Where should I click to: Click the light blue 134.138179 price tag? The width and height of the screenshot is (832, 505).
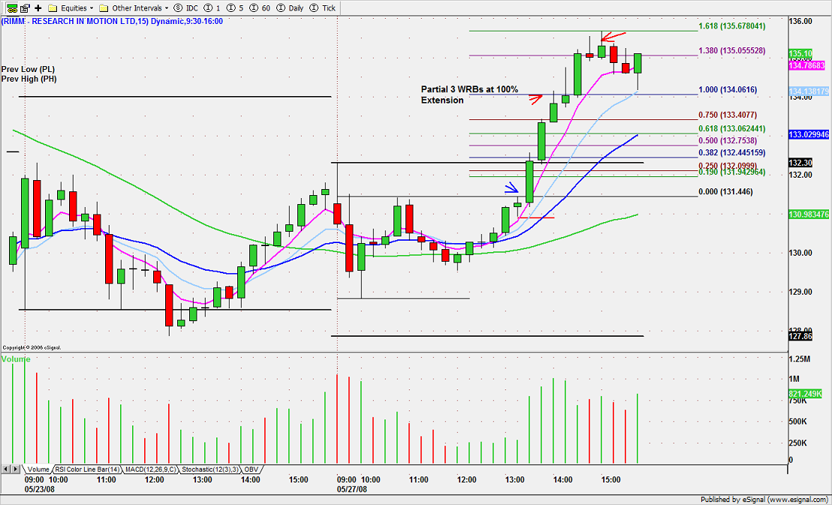tap(809, 92)
